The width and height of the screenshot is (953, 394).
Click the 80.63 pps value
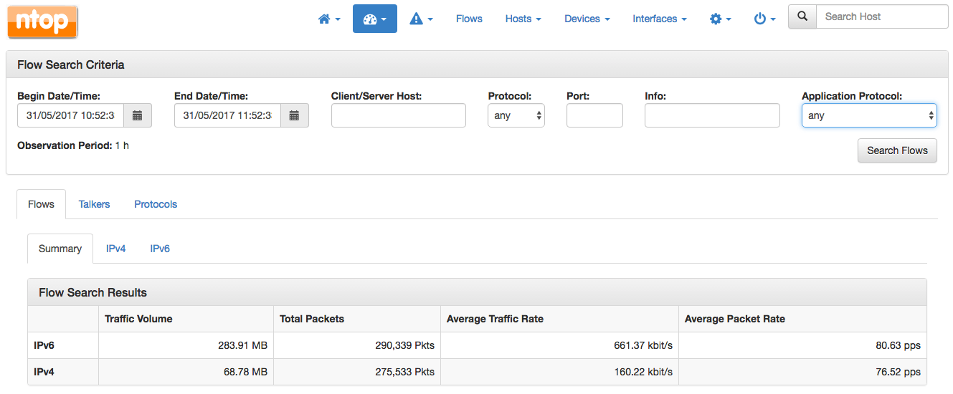pos(898,345)
